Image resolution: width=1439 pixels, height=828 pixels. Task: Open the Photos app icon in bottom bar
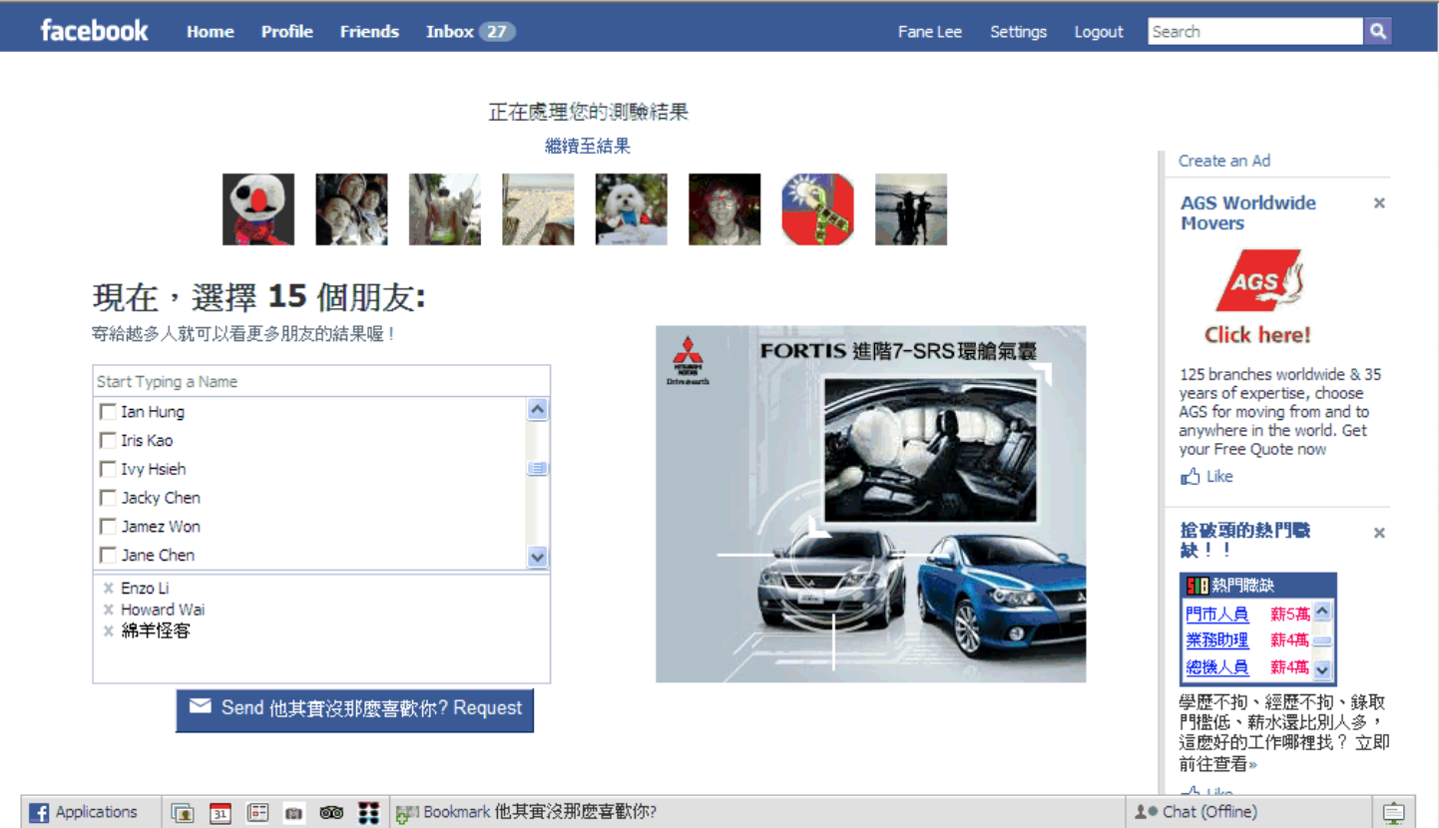coord(182,813)
